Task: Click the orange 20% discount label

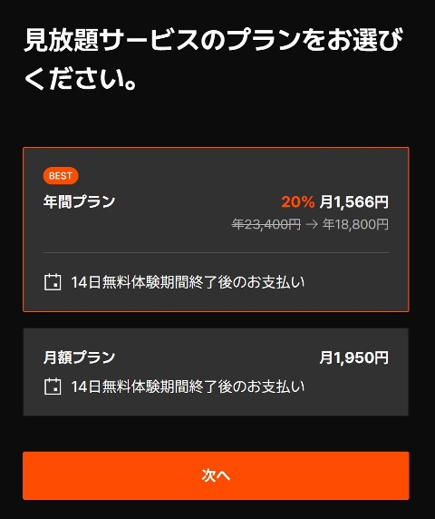Action: pos(298,201)
